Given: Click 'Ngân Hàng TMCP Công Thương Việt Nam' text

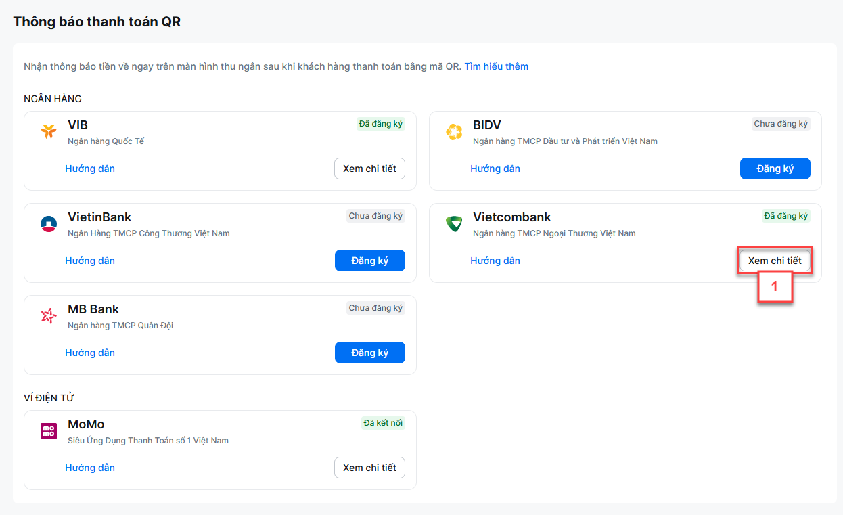Looking at the screenshot, I should point(149,233).
